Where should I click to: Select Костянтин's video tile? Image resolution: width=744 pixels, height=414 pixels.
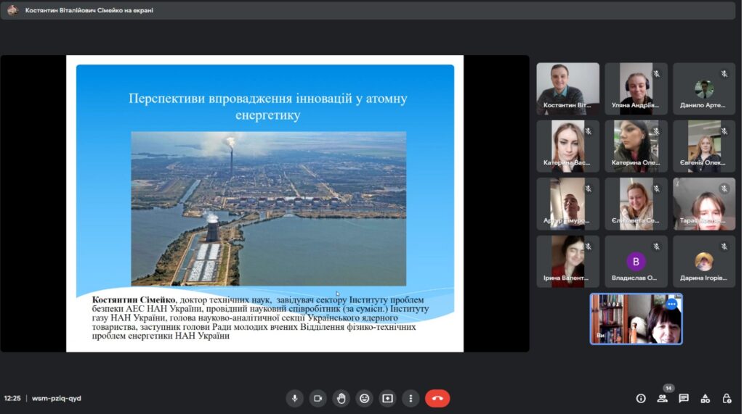pos(567,88)
